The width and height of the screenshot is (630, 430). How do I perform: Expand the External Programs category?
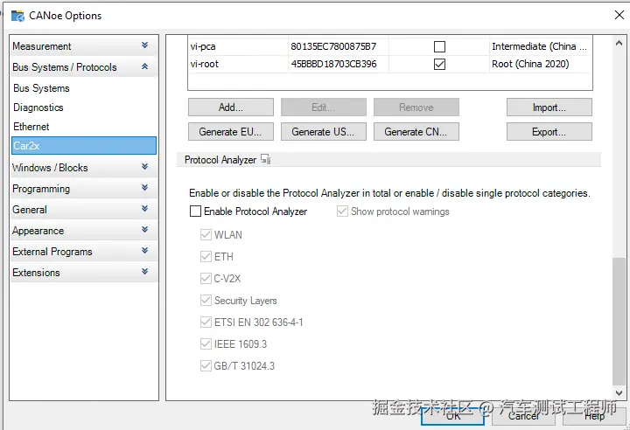click(x=144, y=251)
